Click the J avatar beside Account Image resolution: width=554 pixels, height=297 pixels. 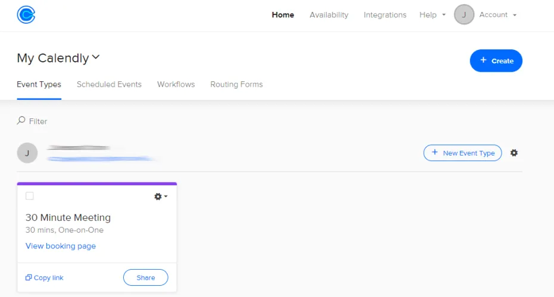pyautogui.click(x=464, y=15)
